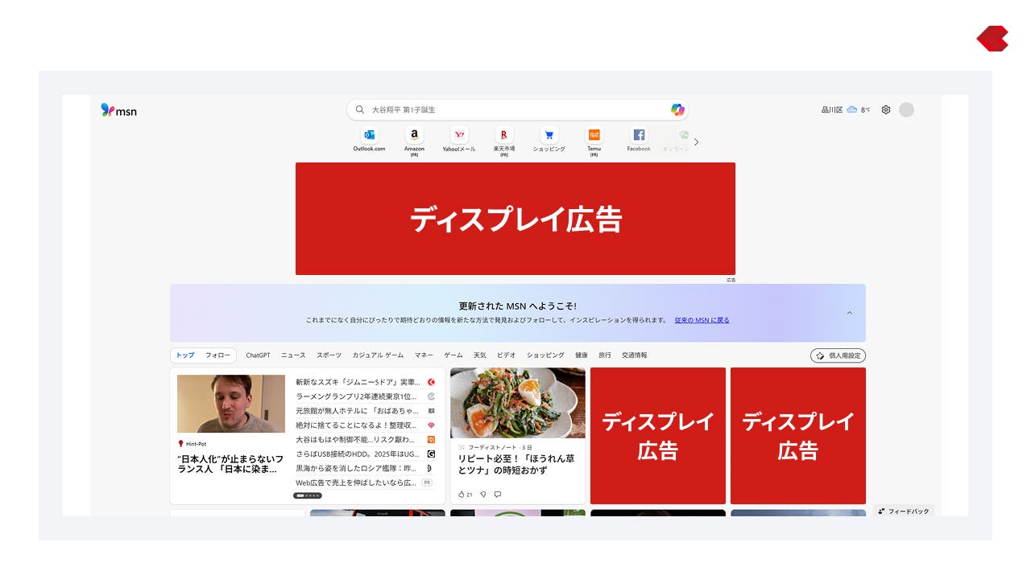The height and width of the screenshot is (579, 1031).
Task: Open the Amazon shortcut
Action: (414, 141)
